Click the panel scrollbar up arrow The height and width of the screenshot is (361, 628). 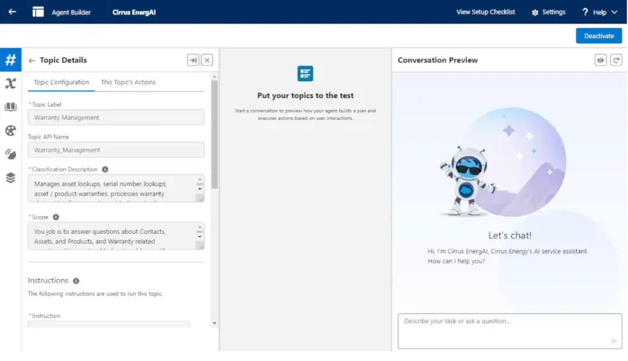[215, 76]
